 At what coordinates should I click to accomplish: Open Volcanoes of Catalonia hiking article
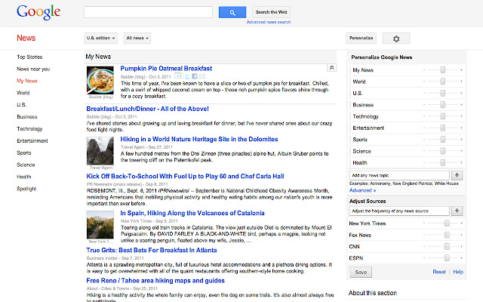pyautogui.click(x=192, y=213)
